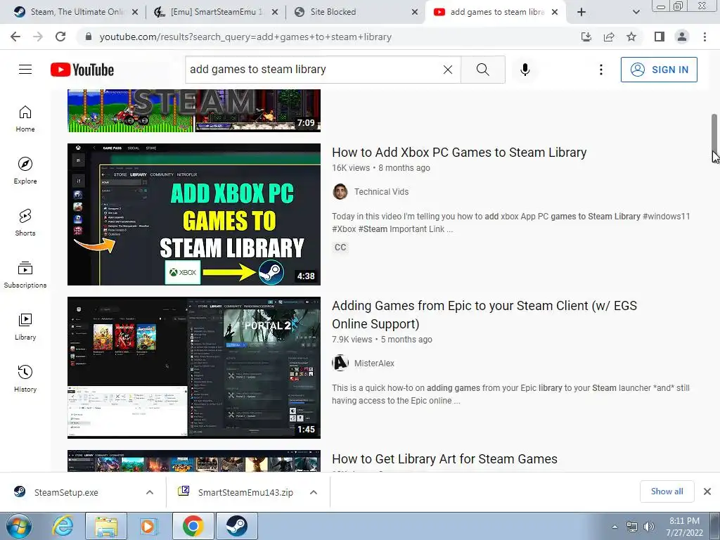The width and height of the screenshot is (720, 540).
Task: Open Adding Games from Epic video title
Action: [x=484, y=314]
